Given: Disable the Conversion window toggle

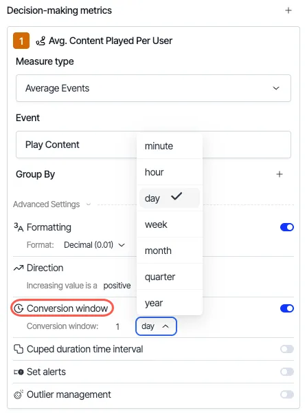Looking at the screenshot, I should (287, 308).
